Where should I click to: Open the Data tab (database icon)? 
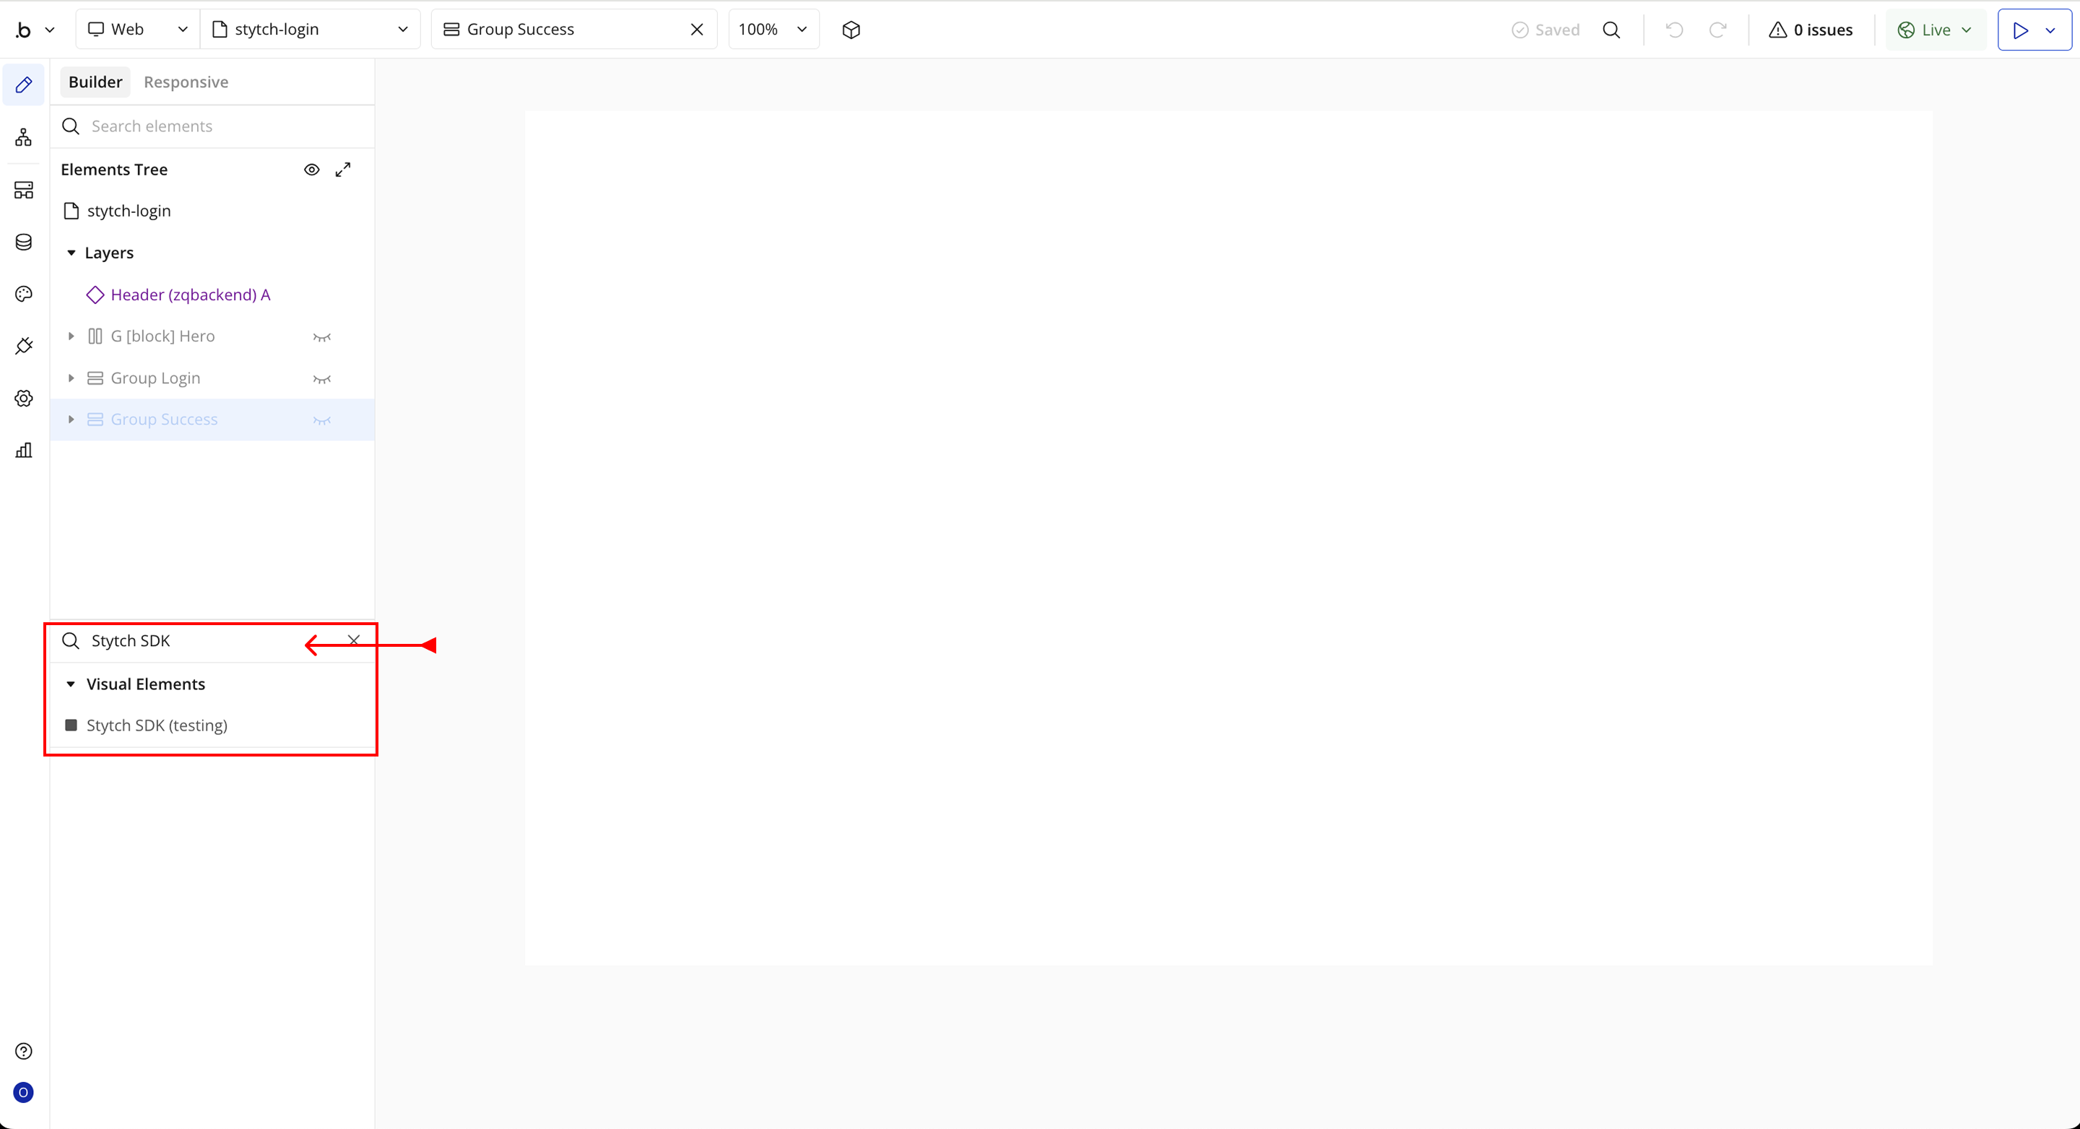(23, 242)
